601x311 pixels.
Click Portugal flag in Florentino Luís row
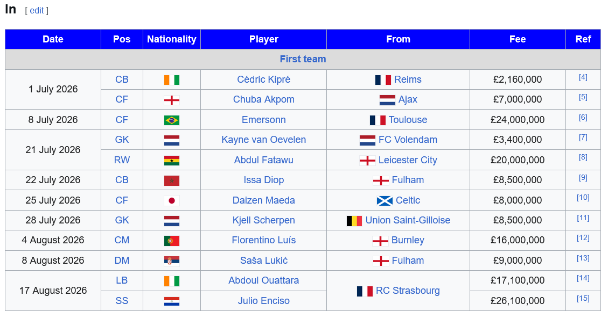pos(172,241)
